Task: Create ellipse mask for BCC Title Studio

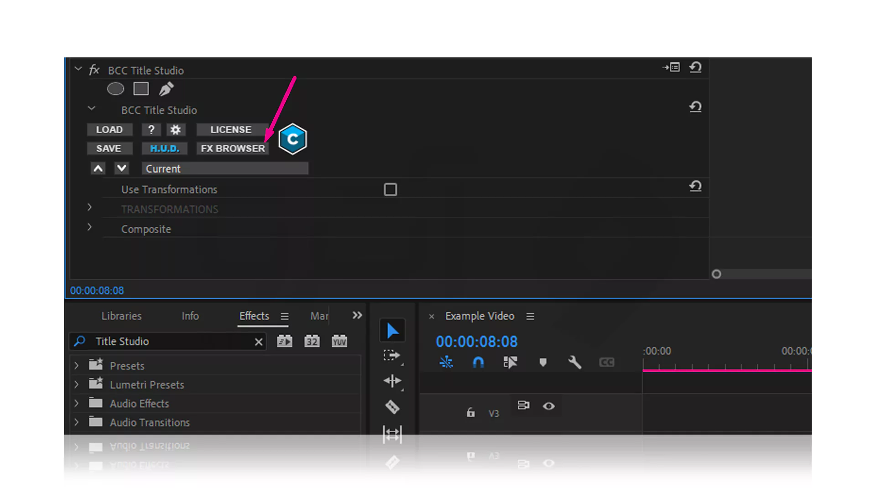Action: click(115, 89)
